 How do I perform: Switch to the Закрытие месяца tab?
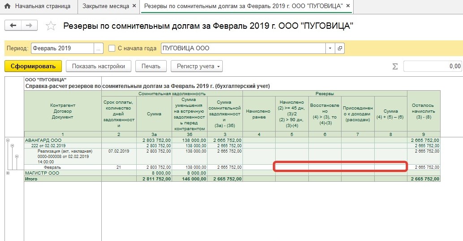tap(106, 7)
